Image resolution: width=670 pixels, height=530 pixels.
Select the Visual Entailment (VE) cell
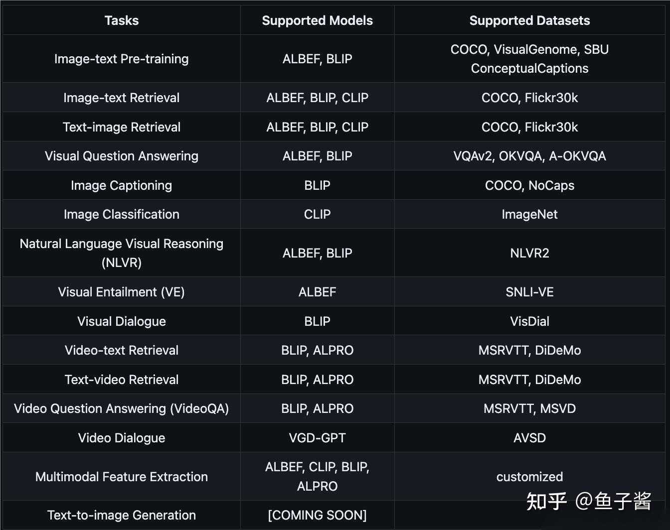point(122,292)
